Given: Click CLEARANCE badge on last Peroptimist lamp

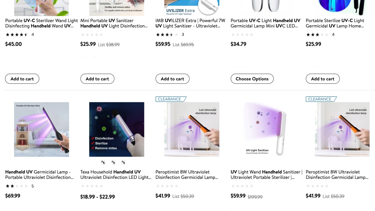Looking at the screenshot, I should (321, 99).
